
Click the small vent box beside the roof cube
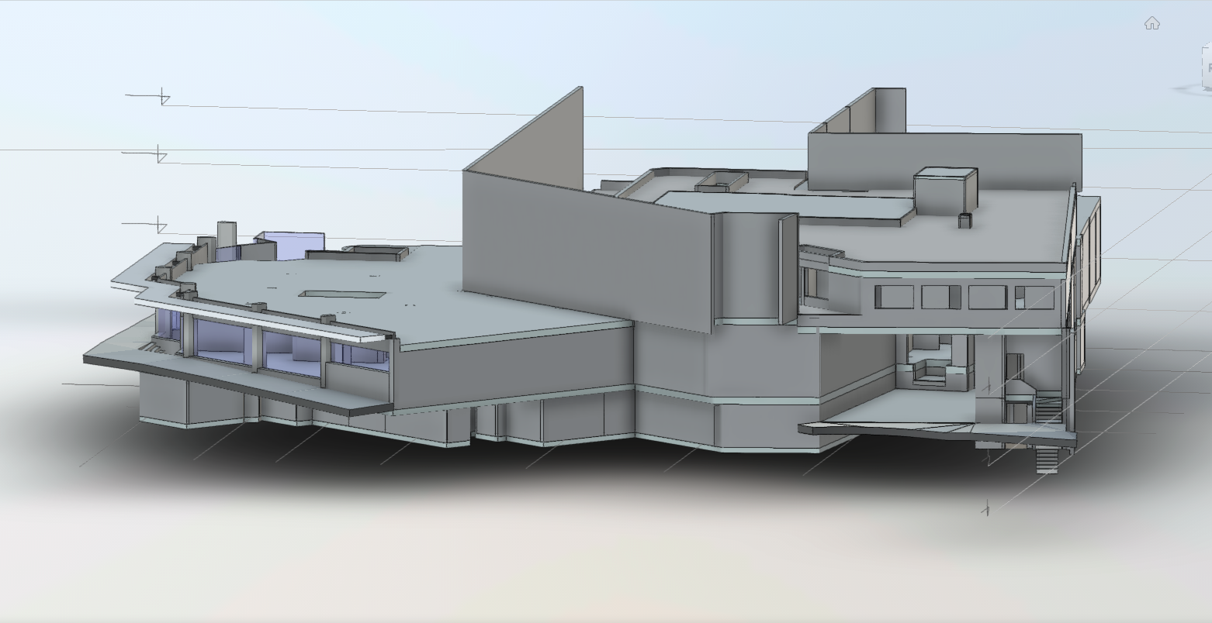point(964,221)
